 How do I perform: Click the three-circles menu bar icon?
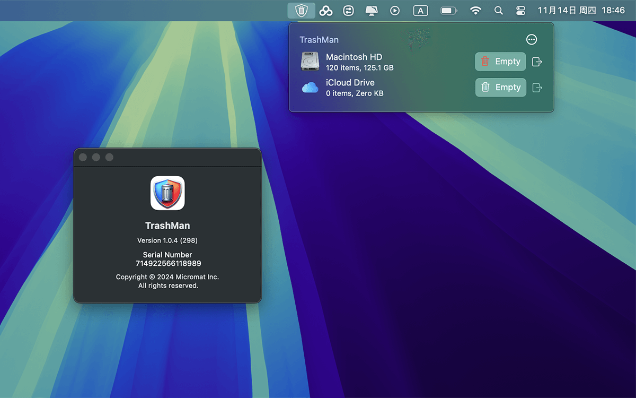pyautogui.click(x=325, y=11)
